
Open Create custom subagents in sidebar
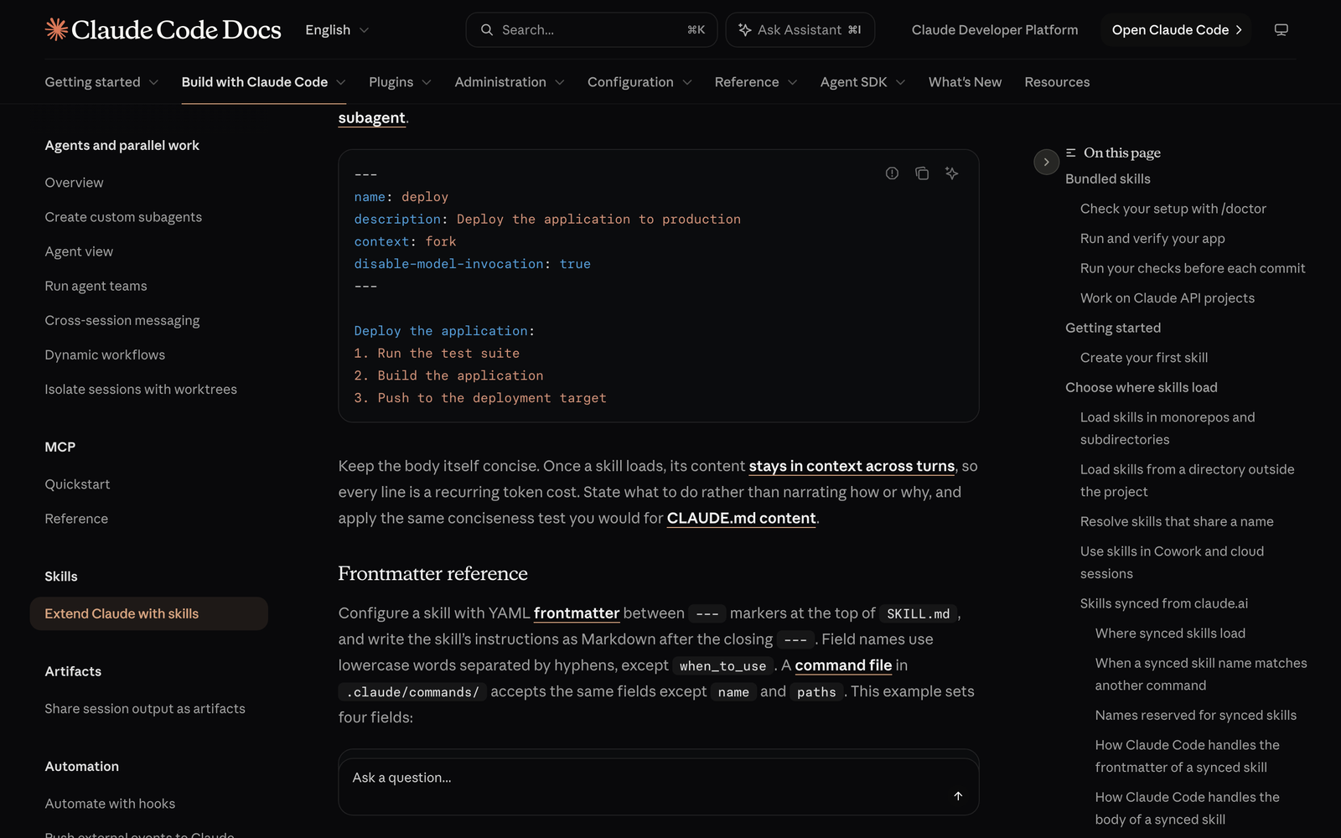pyautogui.click(x=123, y=217)
